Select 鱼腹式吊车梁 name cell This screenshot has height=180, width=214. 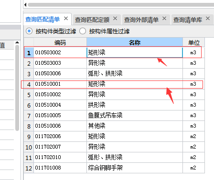[x=135, y=115]
